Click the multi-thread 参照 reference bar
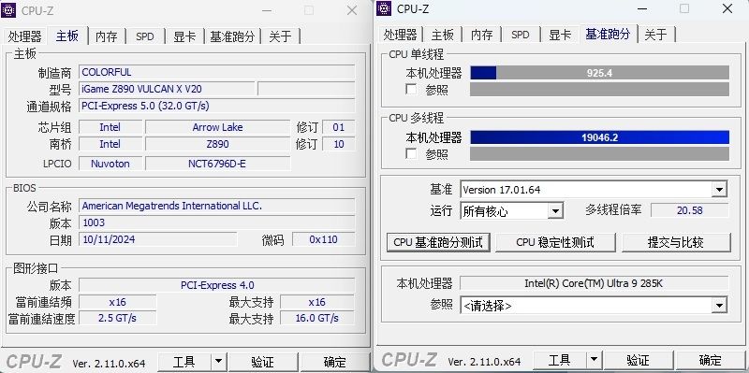 tap(599, 154)
